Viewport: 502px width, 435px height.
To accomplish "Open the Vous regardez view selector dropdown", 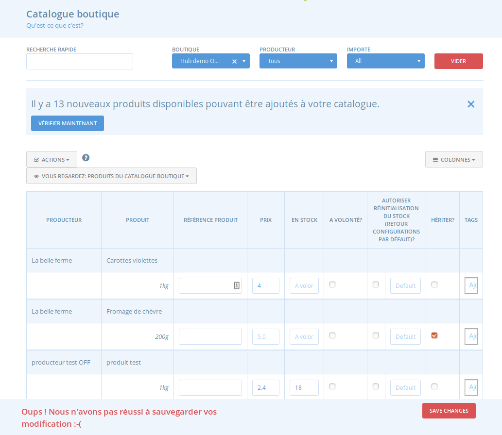I will tap(111, 176).
